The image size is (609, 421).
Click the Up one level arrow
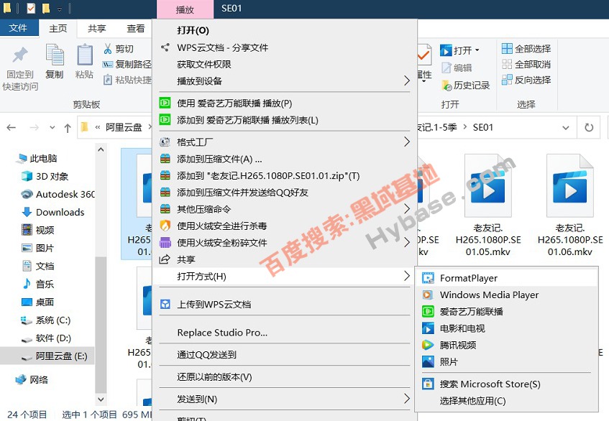[68, 128]
